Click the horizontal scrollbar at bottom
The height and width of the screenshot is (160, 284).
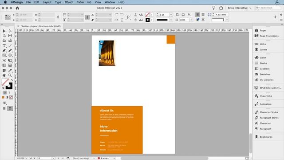tap(165, 158)
